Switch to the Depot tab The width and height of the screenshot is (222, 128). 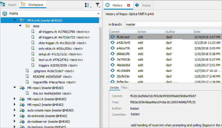click(x=10, y=5)
